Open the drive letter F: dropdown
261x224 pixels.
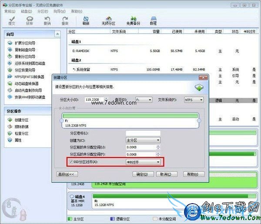point(144,100)
